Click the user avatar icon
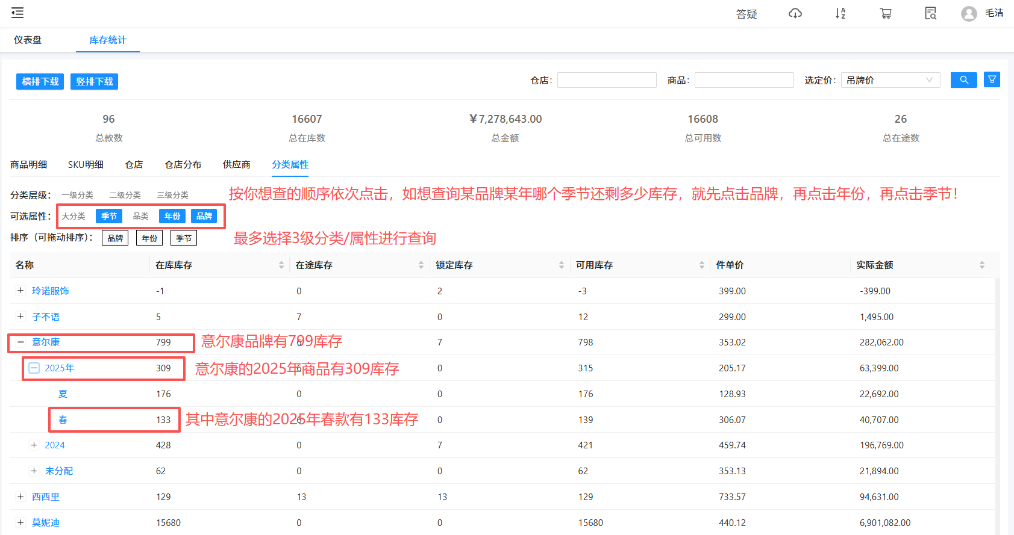This screenshot has height=535, width=1014. [969, 13]
